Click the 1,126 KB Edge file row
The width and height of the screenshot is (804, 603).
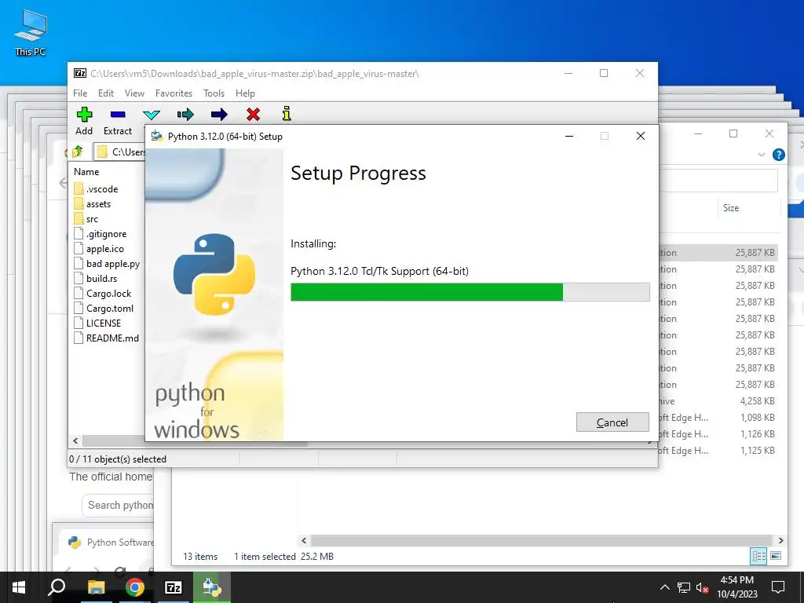(x=718, y=433)
